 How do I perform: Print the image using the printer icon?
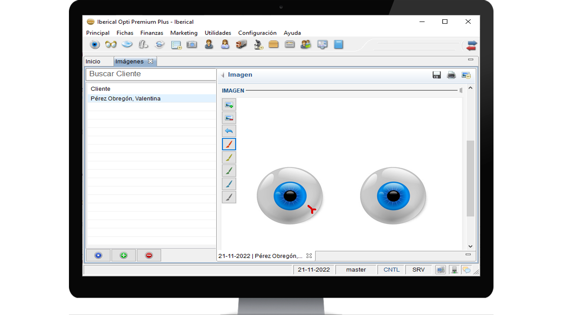(451, 75)
